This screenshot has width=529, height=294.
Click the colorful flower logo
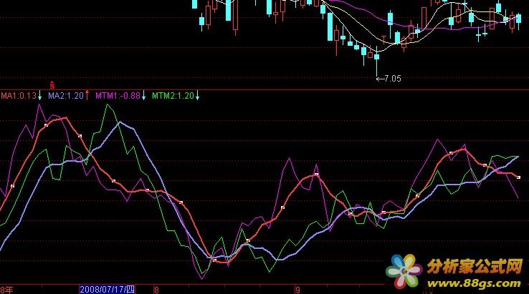pyautogui.click(x=404, y=271)
